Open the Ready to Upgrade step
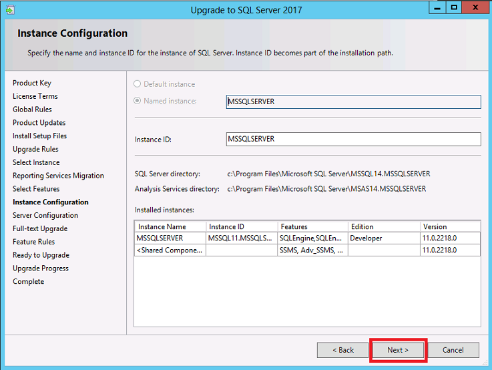The height and width of the screenshot is (370, 492). 41,255
